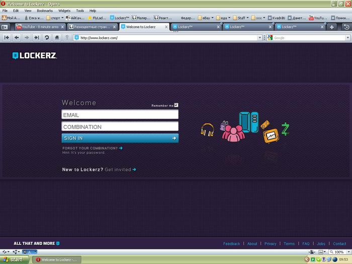The image size is (352, 264).
Task: Click the site icon inside the address bar
Action: coord(77,38)
